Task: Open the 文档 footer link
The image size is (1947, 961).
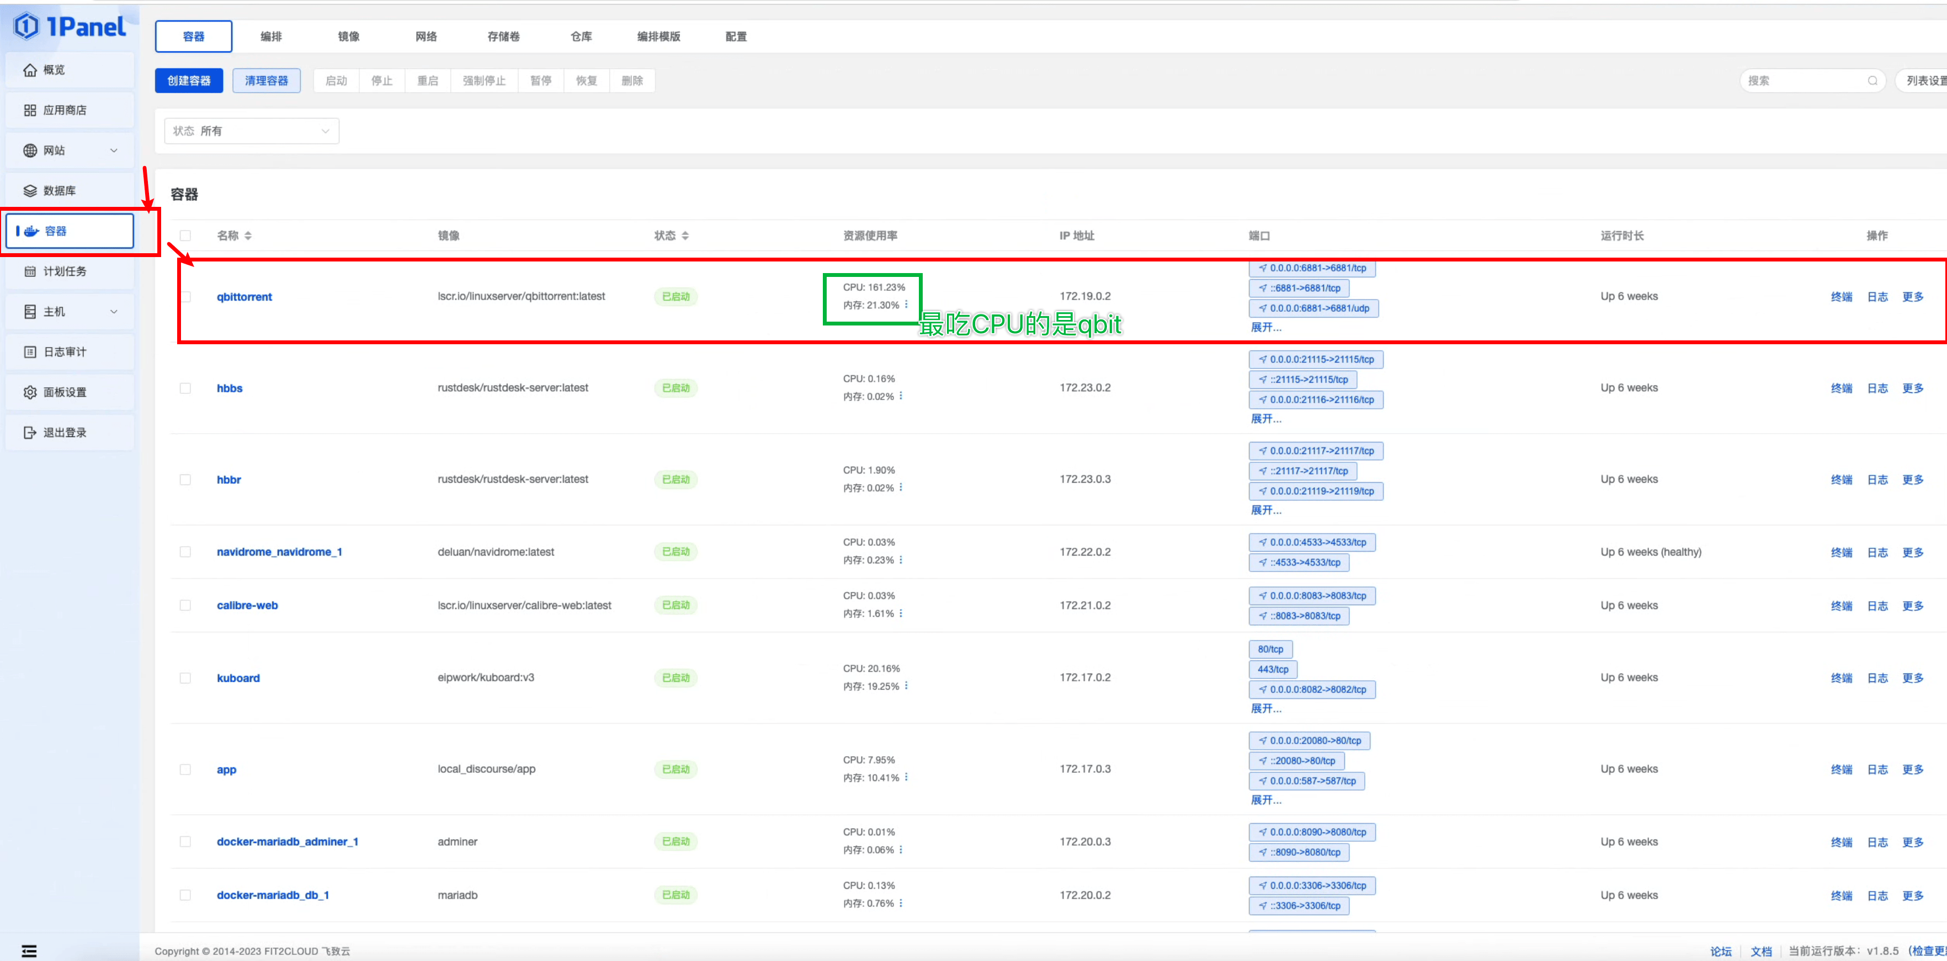Action: pyautogui.click(x=1761, y=951)
